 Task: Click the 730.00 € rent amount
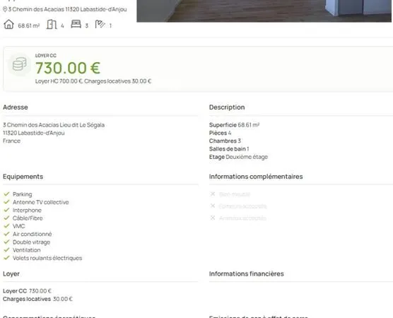coord(68,68)
